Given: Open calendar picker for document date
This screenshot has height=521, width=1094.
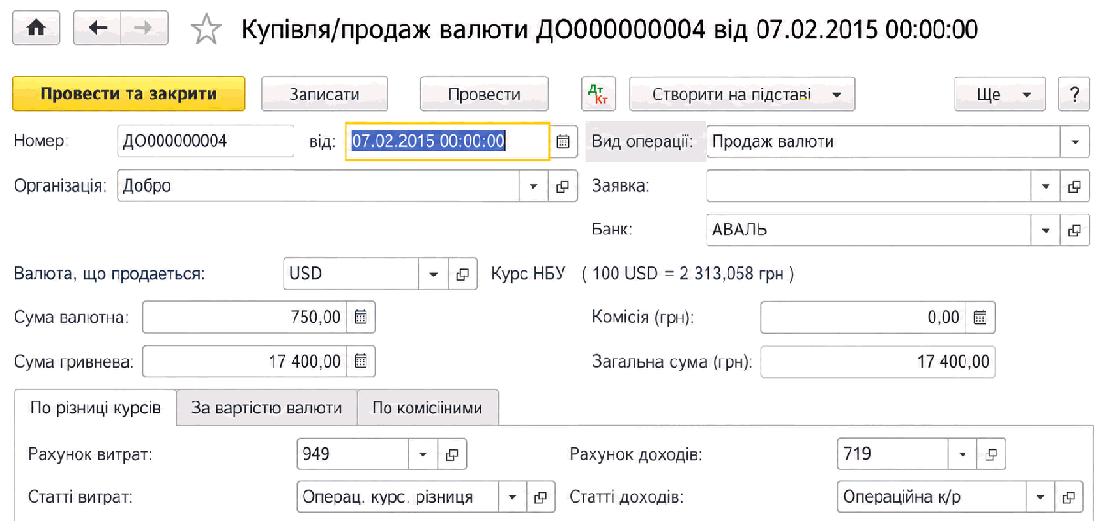Looking at the screenshot, I should click(562, 141).
